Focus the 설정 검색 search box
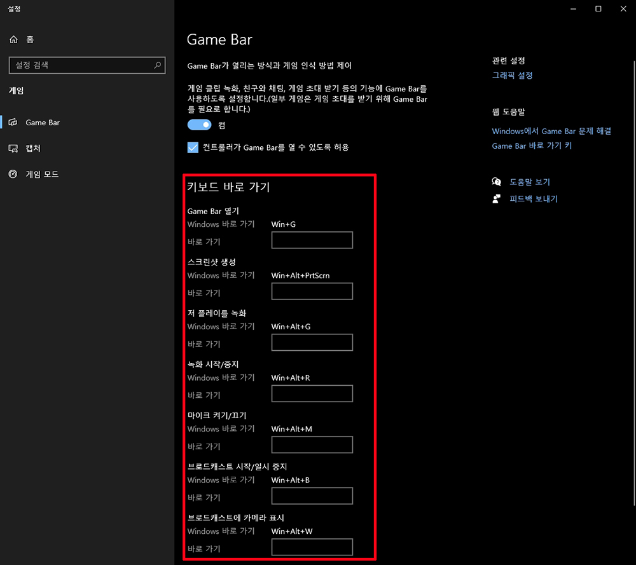636x565 pixels. tap(86, 65)
